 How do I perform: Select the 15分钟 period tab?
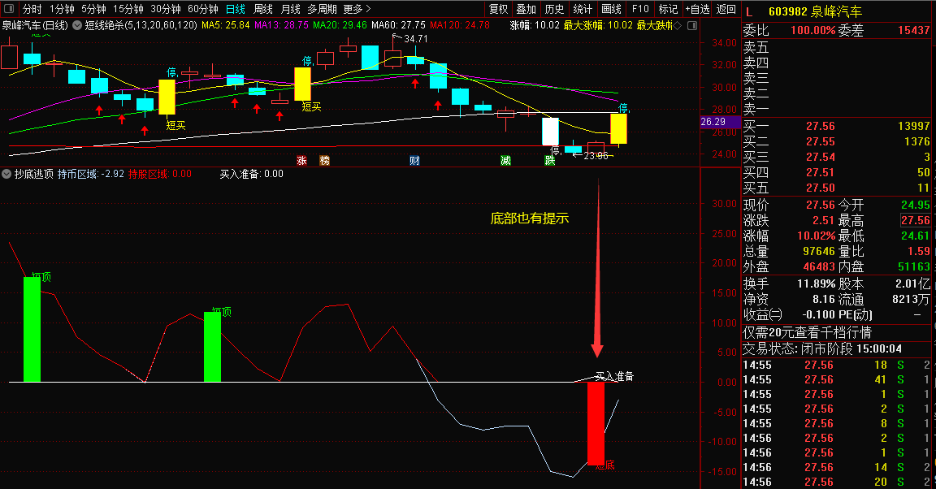click(x=128, y=9)
